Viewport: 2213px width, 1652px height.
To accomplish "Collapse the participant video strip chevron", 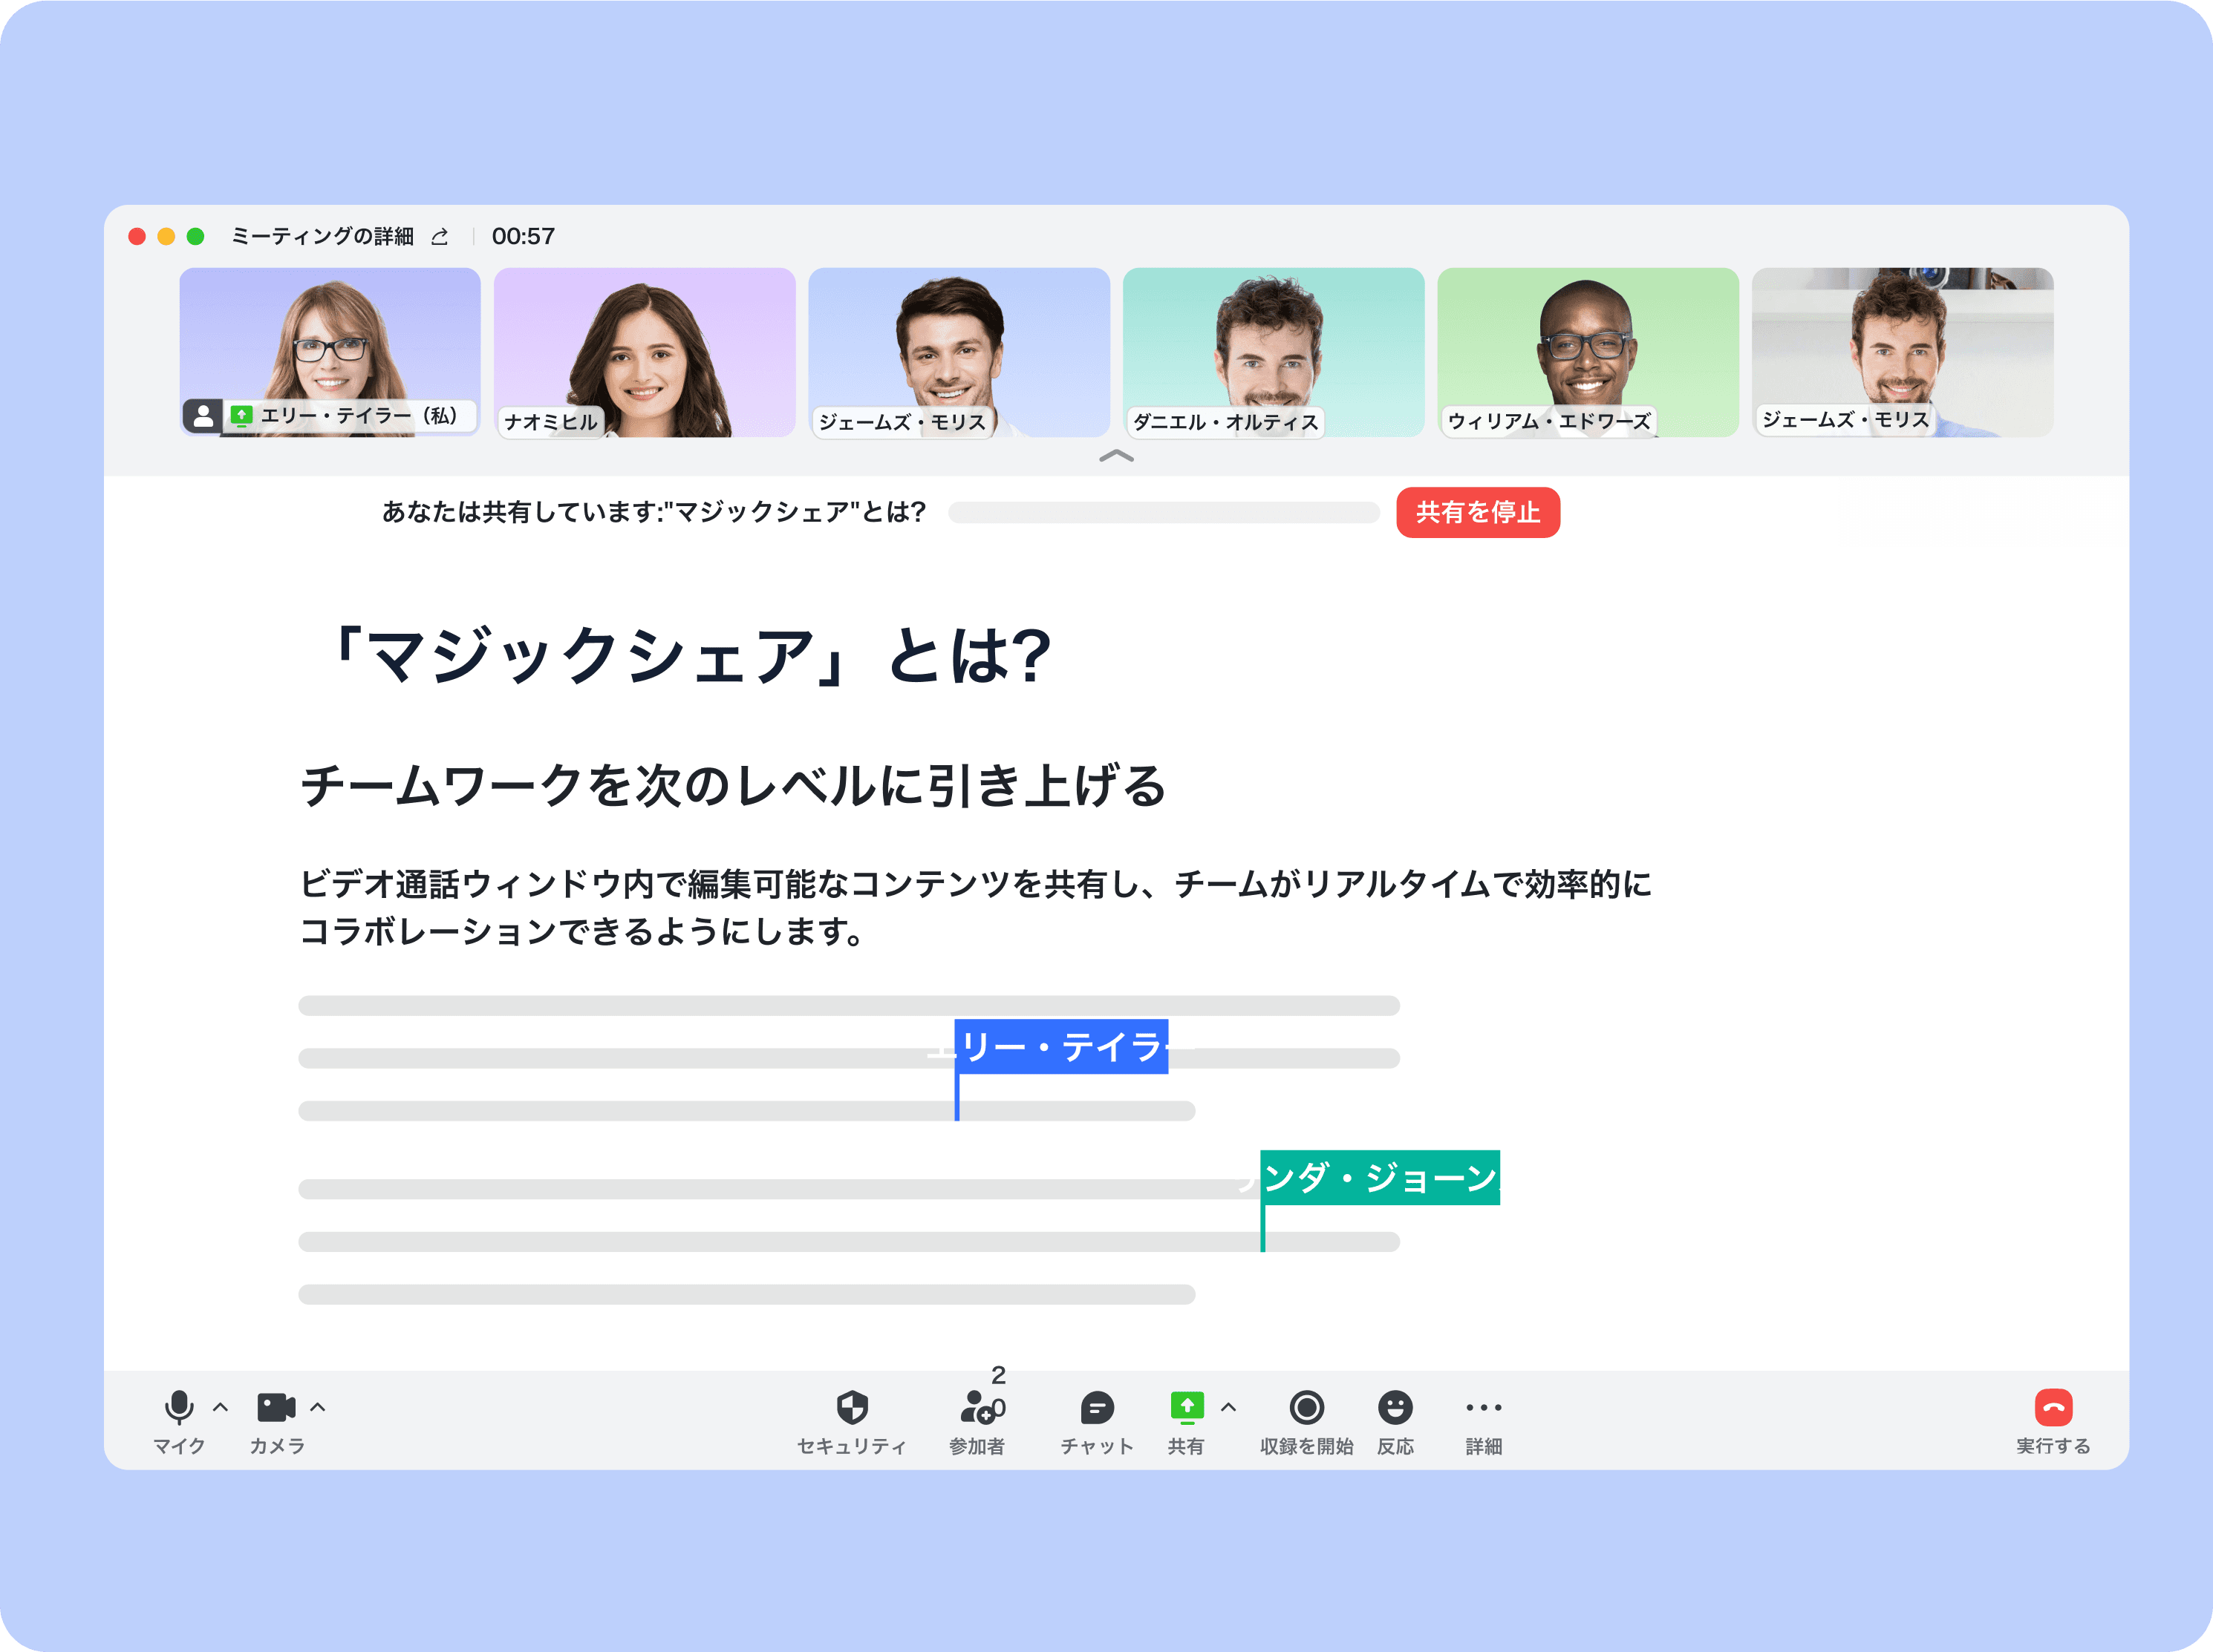I will click(1116, 456).
